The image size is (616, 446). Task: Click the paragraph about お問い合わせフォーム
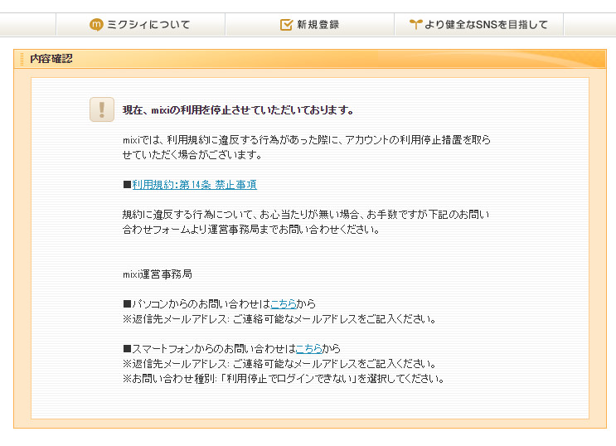pyautogui.click(x=306, y=222)
